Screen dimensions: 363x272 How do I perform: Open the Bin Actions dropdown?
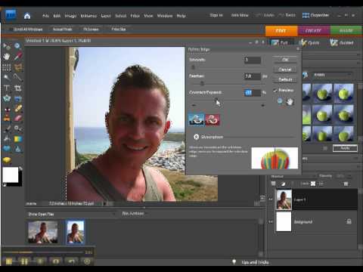[134, 214]
